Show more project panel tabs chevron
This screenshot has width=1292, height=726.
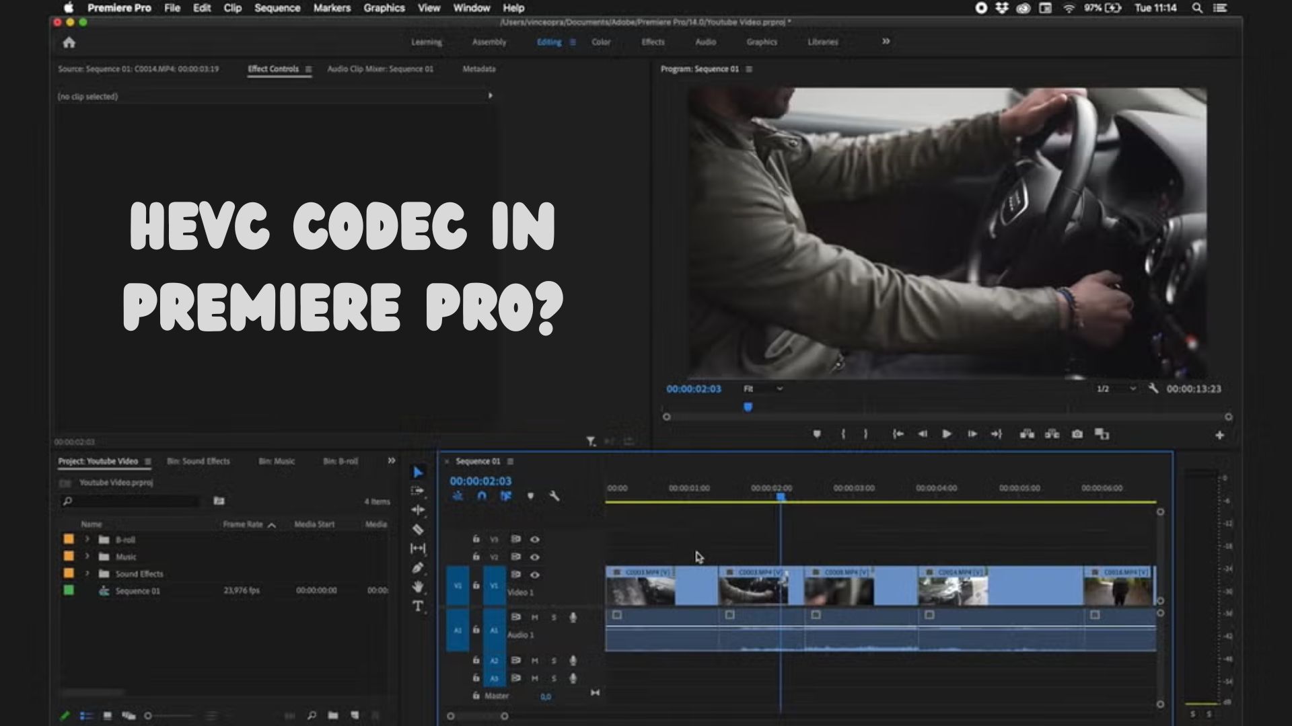pos(391,460)
